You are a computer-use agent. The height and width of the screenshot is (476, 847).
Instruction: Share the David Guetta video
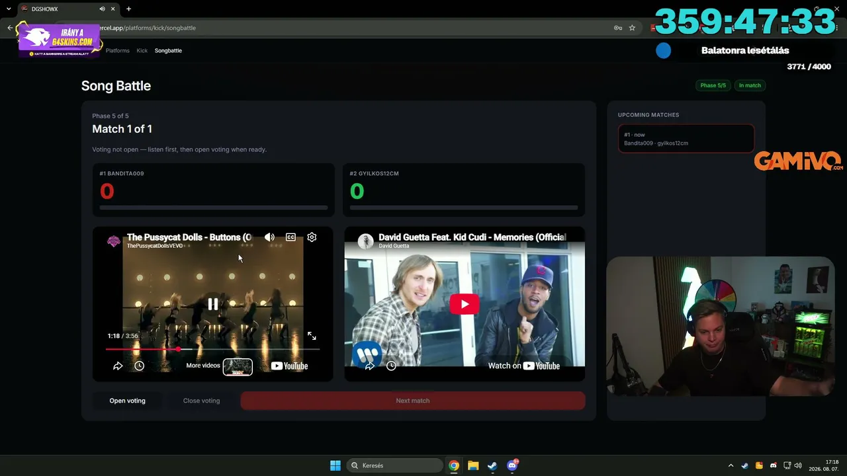click(370, 366)
